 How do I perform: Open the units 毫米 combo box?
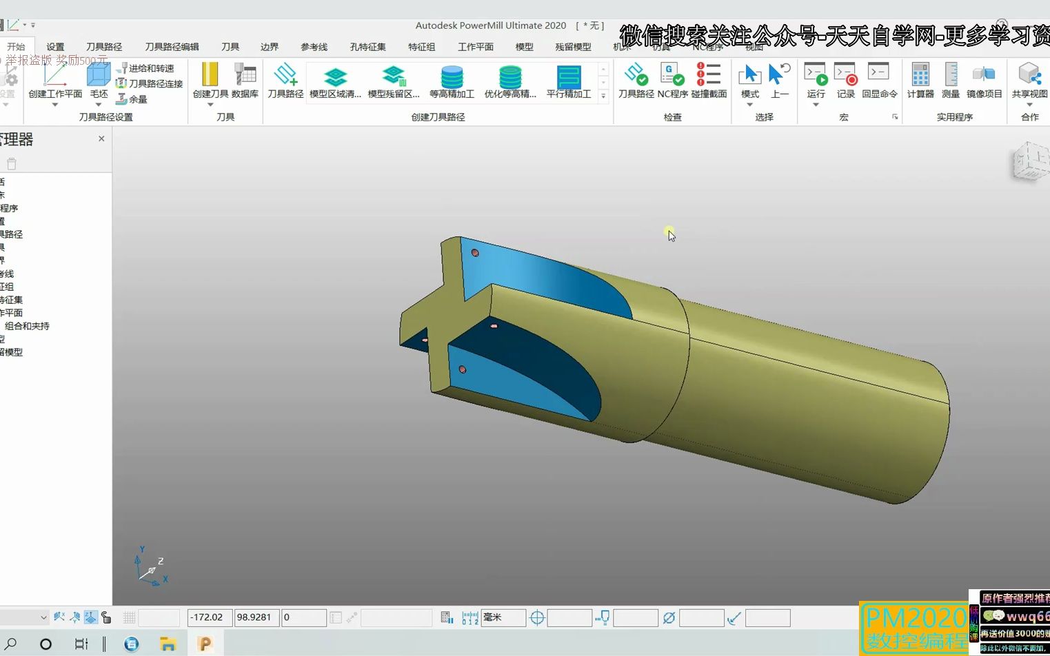coord(503,617)
